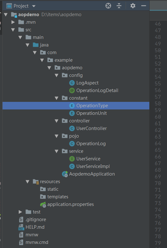Viewport: 167px width, 248px height.
Task: Collapse the service package arrow
Action: tap(57, 151)
